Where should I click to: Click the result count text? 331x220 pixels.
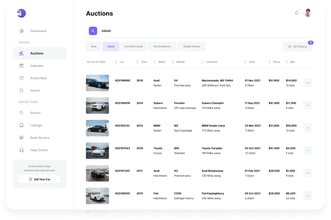tap(96, 62)
